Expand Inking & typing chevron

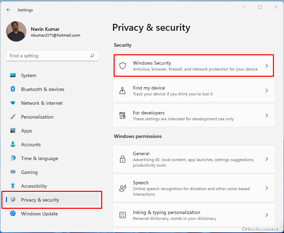coord(267,215)
